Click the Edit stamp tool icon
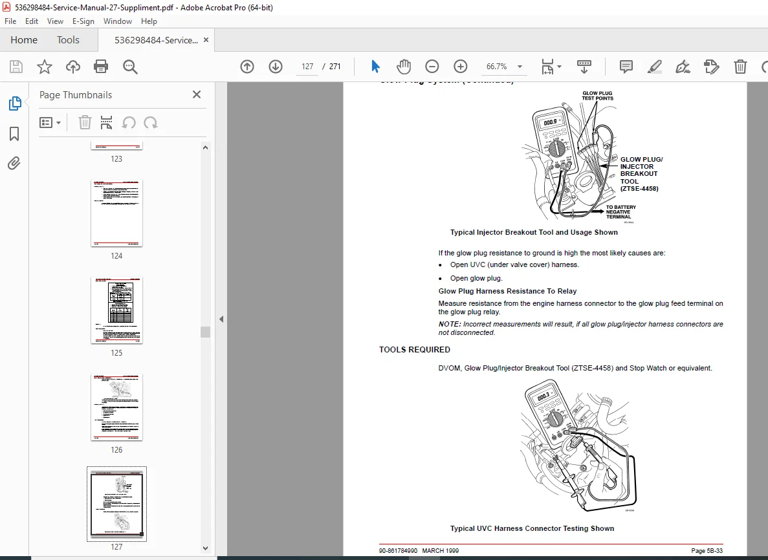Viewport: 768px width, 560px height. pyautogui.click(x=711, y=67)
